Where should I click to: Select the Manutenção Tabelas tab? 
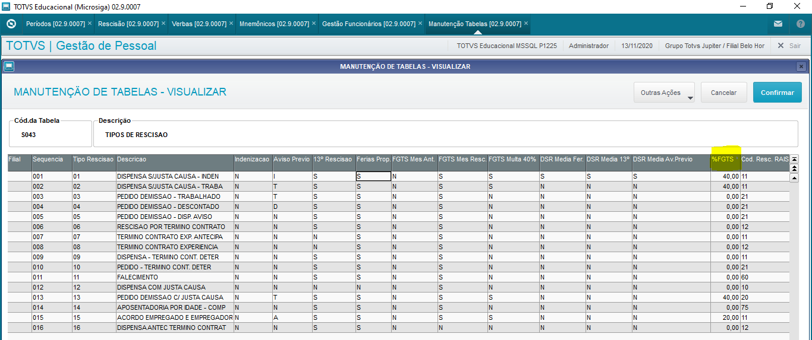(474, 24)
